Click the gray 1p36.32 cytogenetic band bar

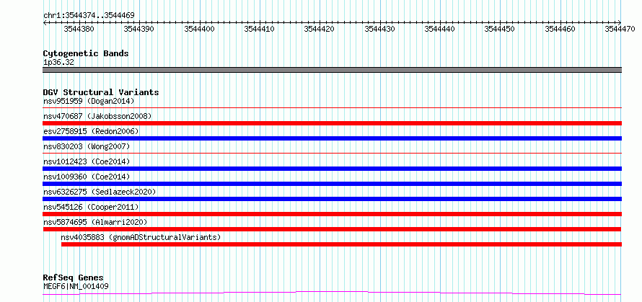(332, 70)
